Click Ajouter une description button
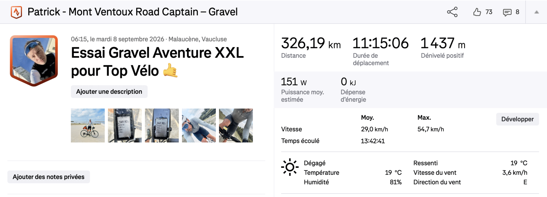The width and height of the screenshot is (547, 197). [x=109, y=92]
